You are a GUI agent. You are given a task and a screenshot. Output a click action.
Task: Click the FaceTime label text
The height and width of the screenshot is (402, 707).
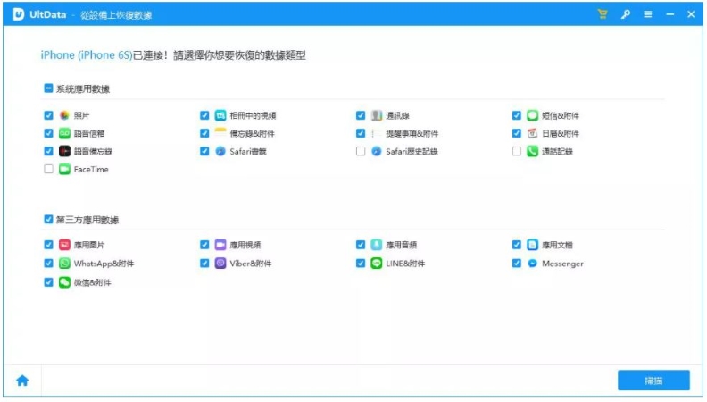[91, 169]
